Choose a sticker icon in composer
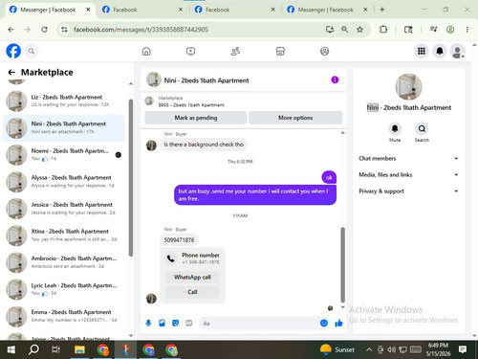Image resolution: width=478 pixels, height=359 pixels. click(175, 324)
